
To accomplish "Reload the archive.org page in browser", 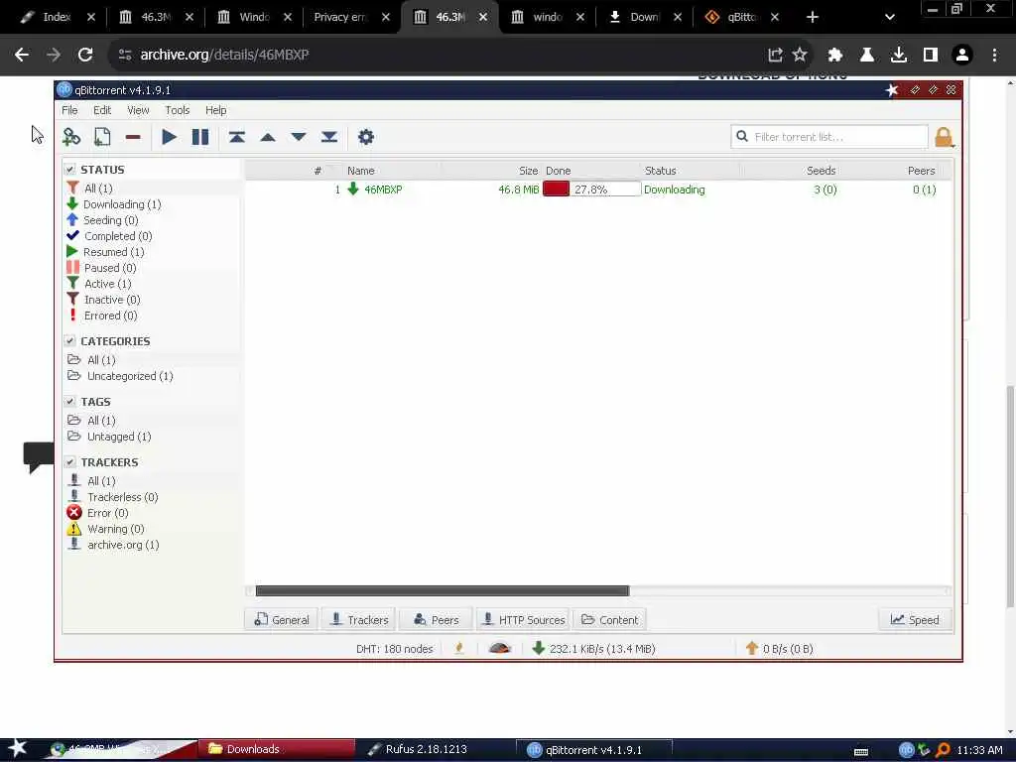I will (85, 55).
